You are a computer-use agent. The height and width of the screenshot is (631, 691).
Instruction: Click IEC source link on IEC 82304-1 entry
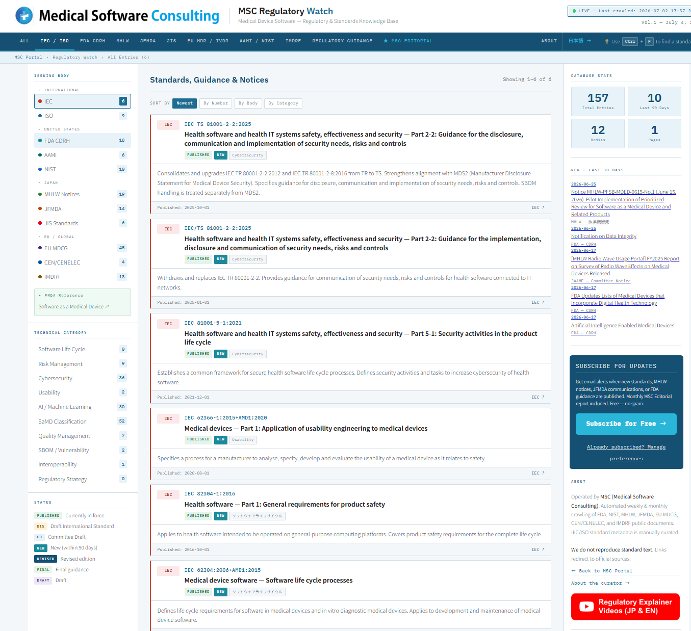click(538, 549)
